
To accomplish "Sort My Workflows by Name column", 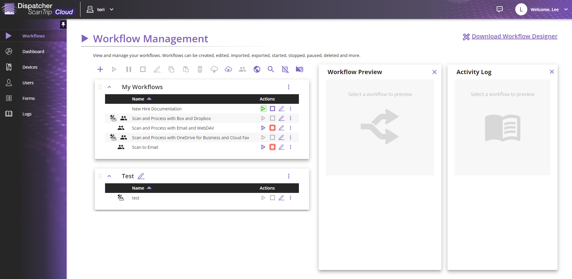I will (x=142, y=99).
